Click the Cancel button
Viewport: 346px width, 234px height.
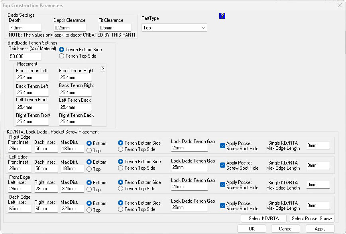(285, 229)
